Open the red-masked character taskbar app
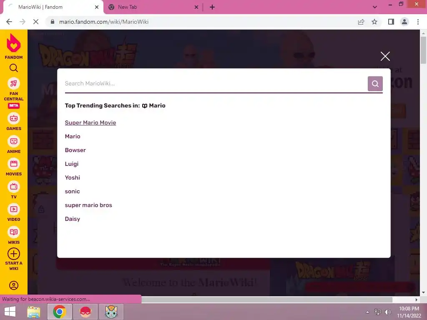Screen dimensions: 427x320 point(85,312)
